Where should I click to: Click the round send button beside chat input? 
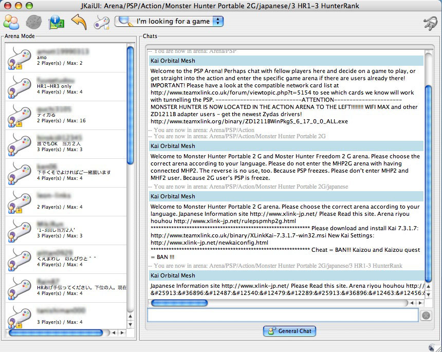click(426, 316)
